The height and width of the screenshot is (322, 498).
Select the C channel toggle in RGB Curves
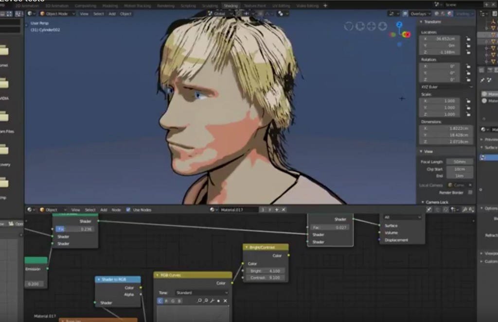160,301
